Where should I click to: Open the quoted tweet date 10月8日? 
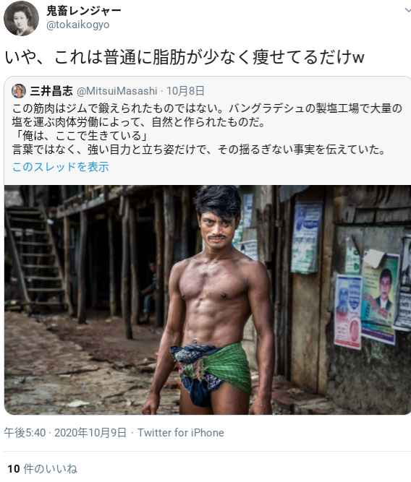coord(186,91)
